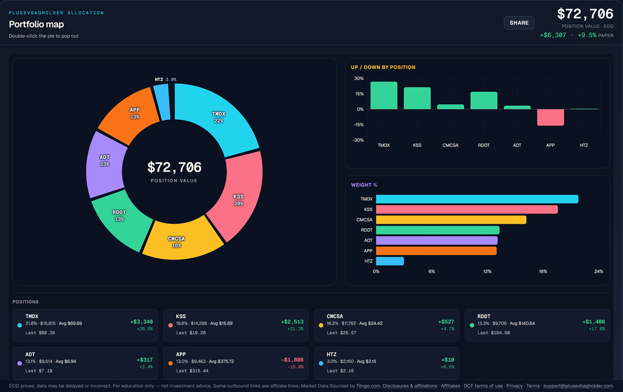Open the Terms footer link
The image size is (623, 392).
click(x=533, y=386)
